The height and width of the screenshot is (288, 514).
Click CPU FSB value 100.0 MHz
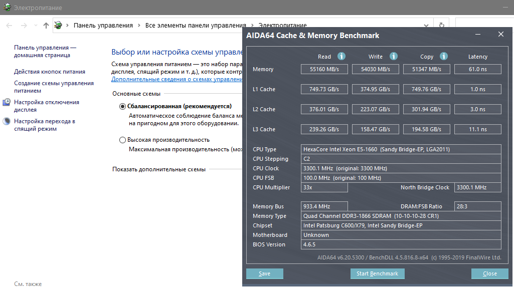(x=401, y=178)
